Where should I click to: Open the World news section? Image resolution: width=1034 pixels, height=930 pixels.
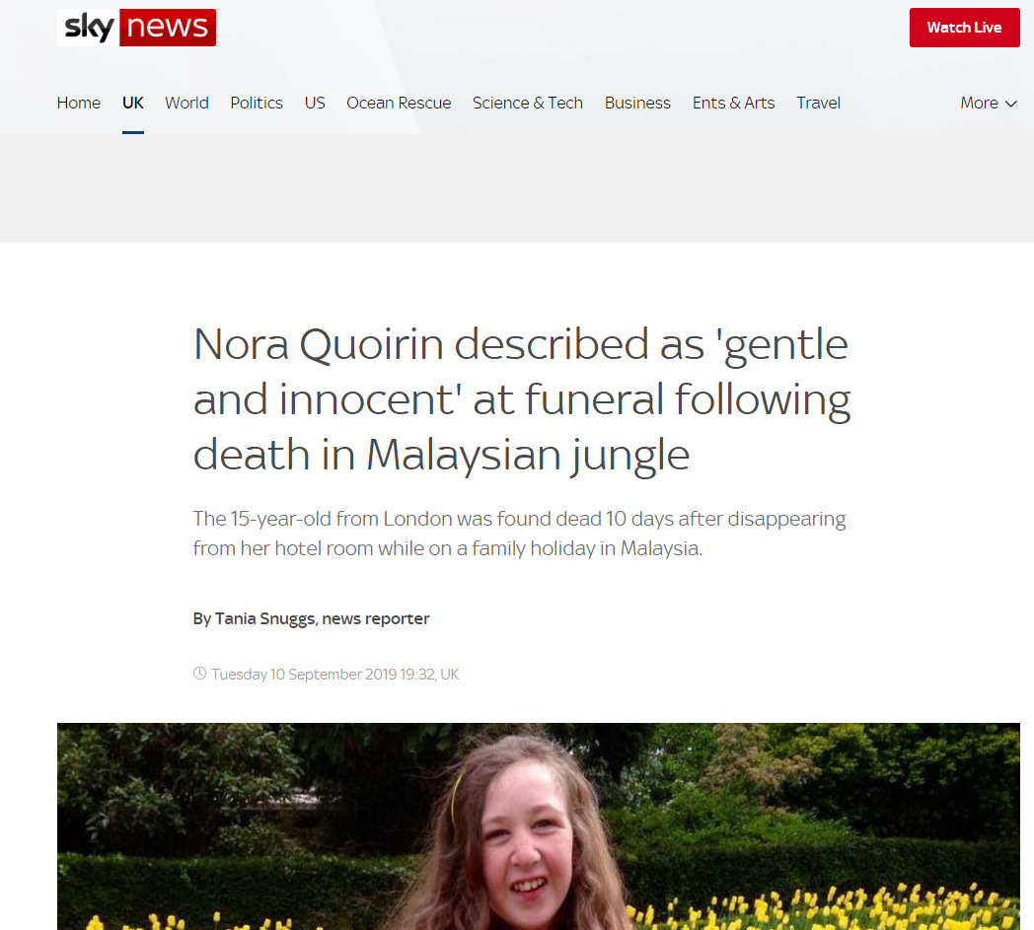click(186, 103)
